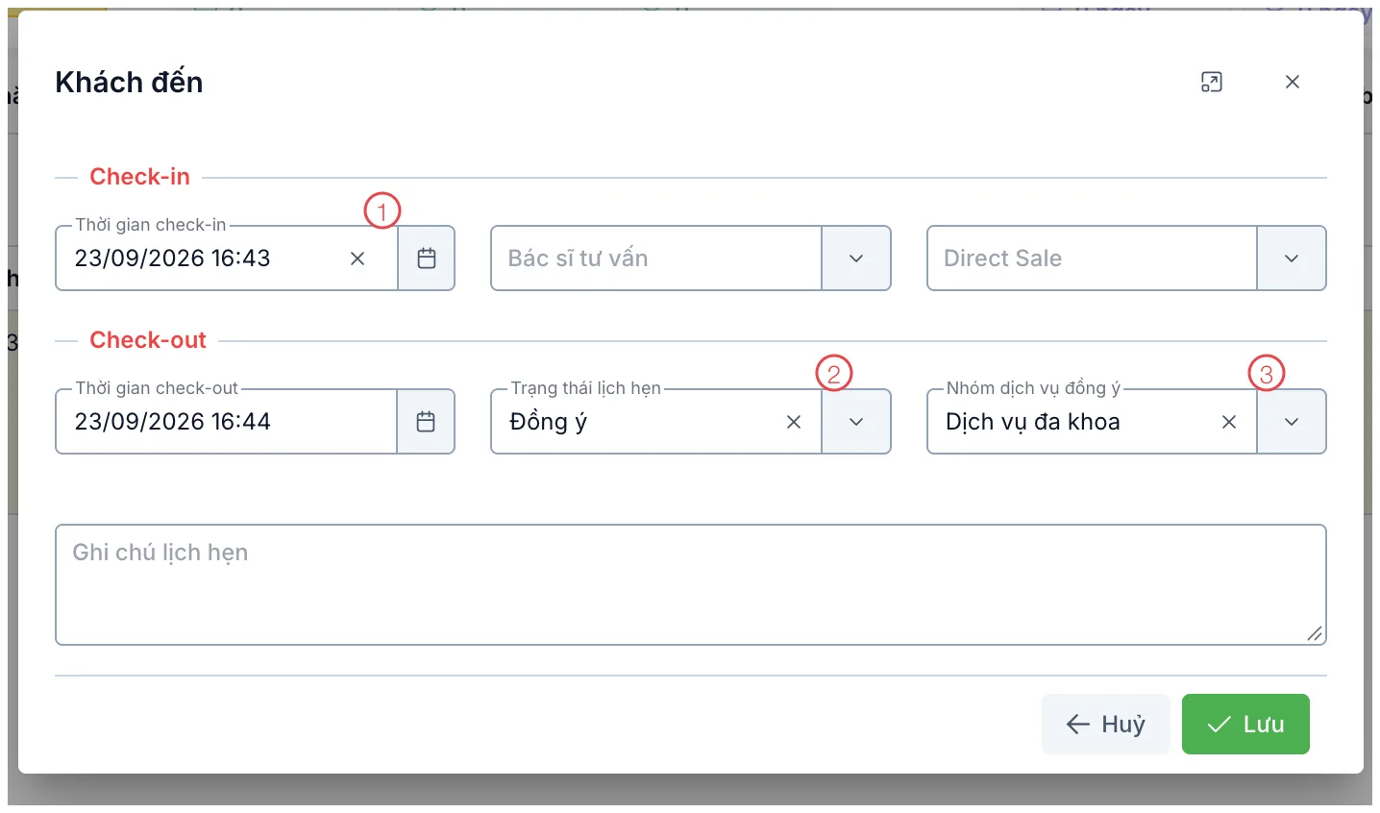The height and width of the screenshot is (813, 1380).
Task: Save with the Lưu button
Action: tap(1245, 725)
